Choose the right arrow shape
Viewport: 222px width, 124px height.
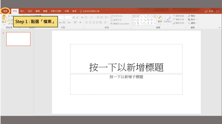point(148,20)
